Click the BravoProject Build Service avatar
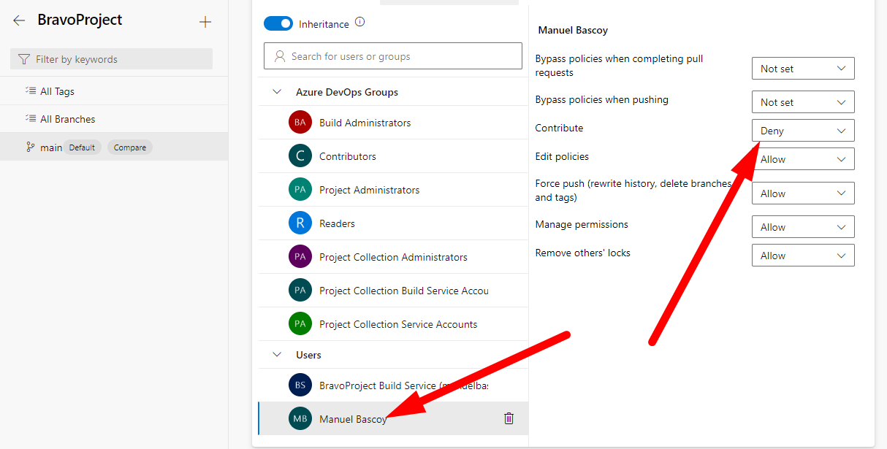This screenshot has width=887, height=449. [300, 385]
